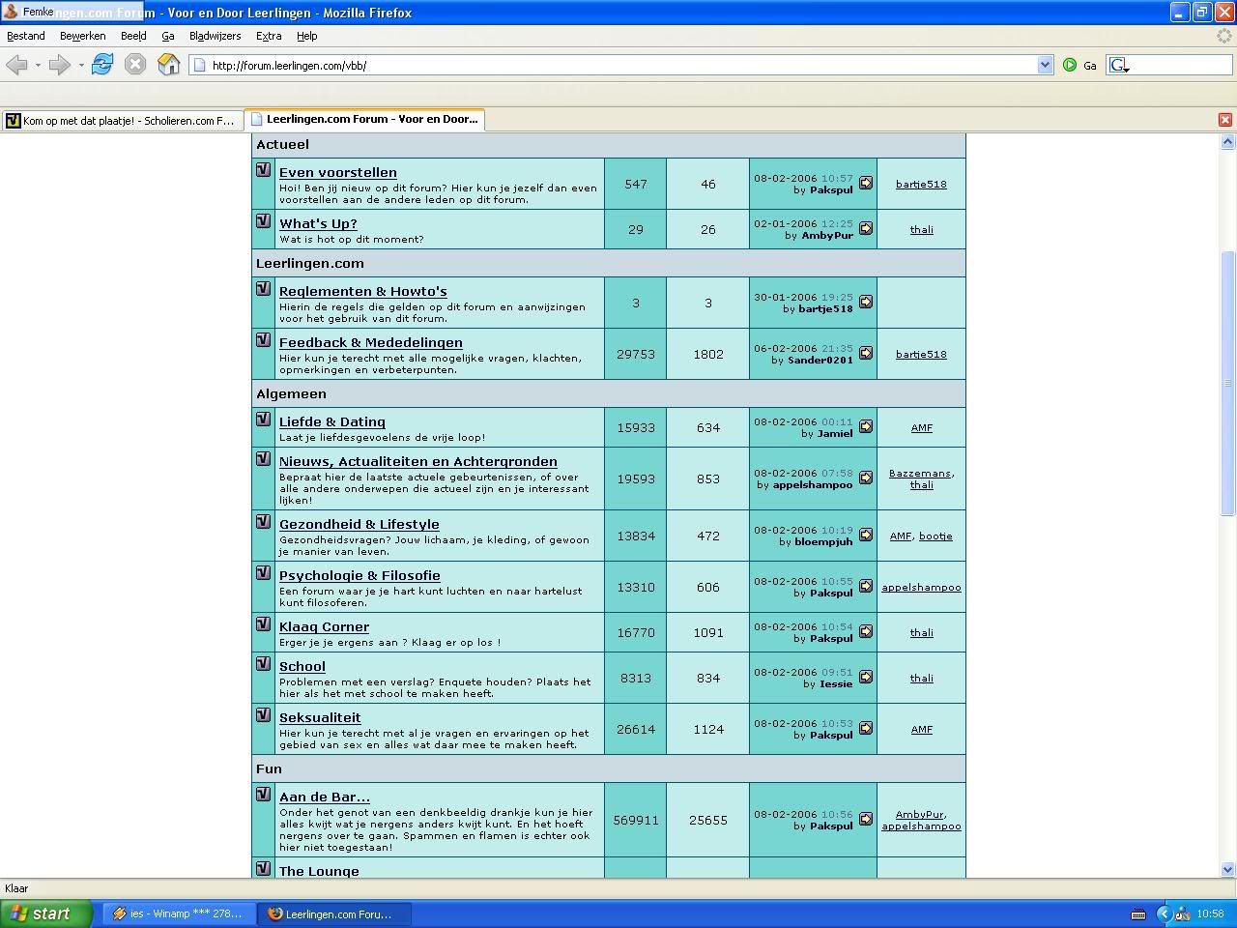Go to last post in Feedback & Mededelingen
The height and width of the screenshot is (928, 1237).
(866, 353)
